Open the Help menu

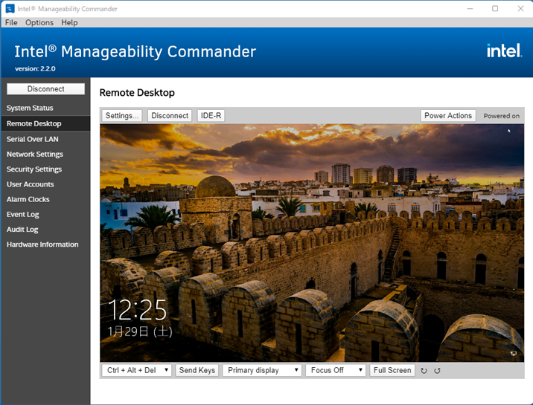pyautogui.click(x=69, y=22)
